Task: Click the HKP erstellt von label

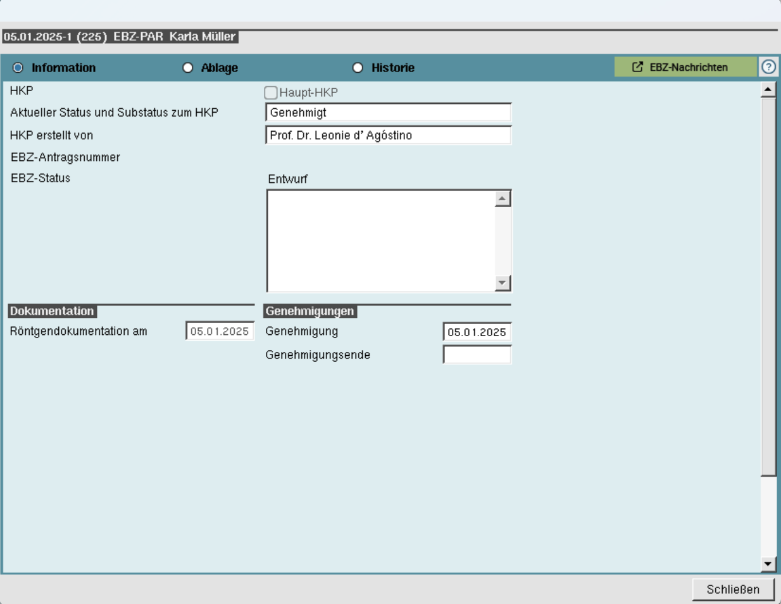Action: (51, 135)
